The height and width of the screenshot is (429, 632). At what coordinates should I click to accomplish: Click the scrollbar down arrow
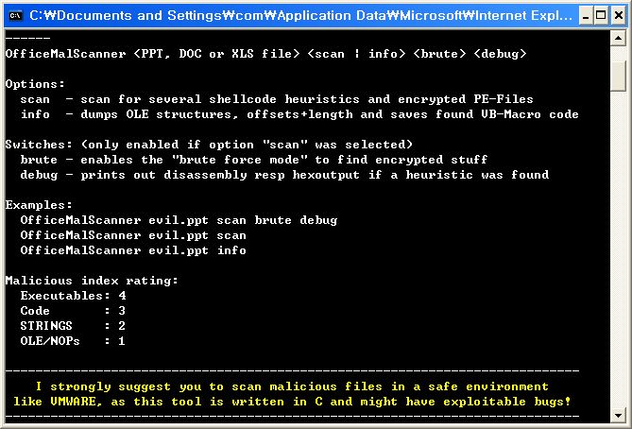(618, 415)
